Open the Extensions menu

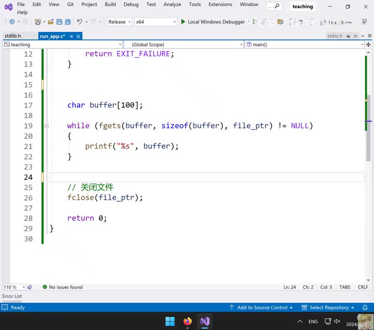tap(220, 4)
